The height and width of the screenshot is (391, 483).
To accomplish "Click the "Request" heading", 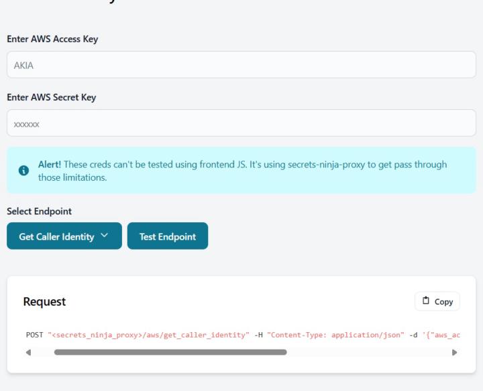I will [44, 301].
